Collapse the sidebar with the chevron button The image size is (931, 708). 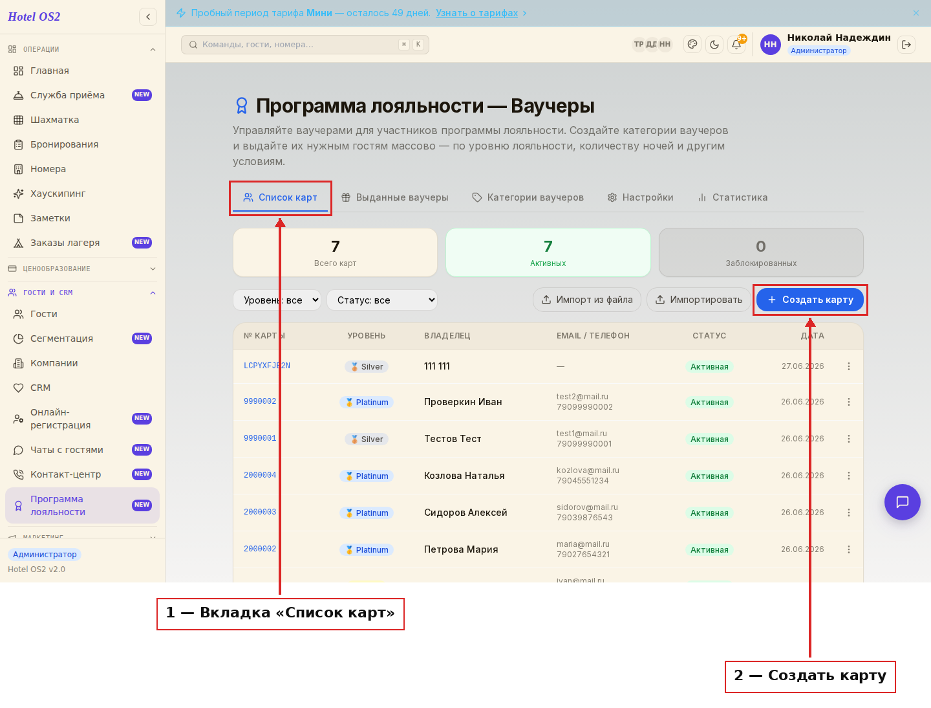point(148,17)
